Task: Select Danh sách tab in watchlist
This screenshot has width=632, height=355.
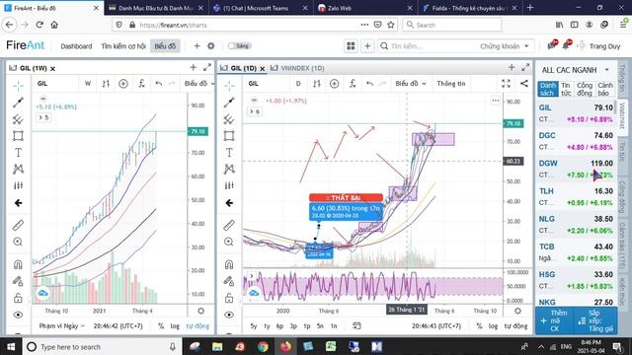Action: [548, 89]
